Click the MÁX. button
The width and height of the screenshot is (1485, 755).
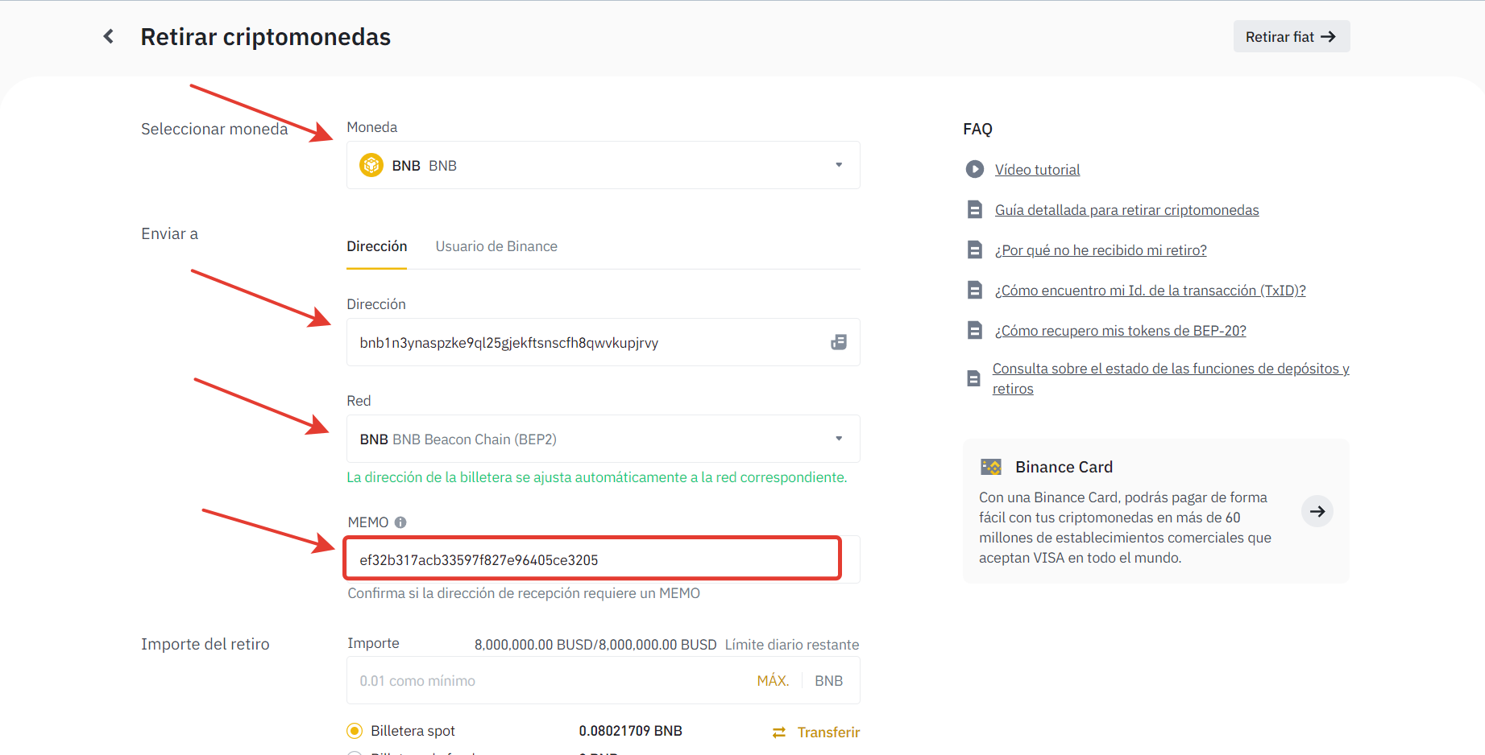(772, 681)
